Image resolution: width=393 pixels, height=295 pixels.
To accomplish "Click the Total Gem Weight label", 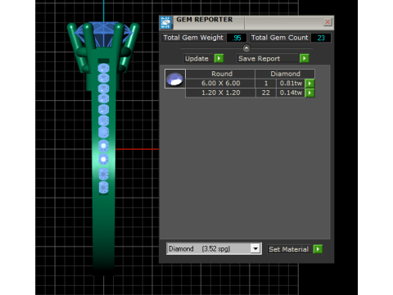I will point(193,38).
